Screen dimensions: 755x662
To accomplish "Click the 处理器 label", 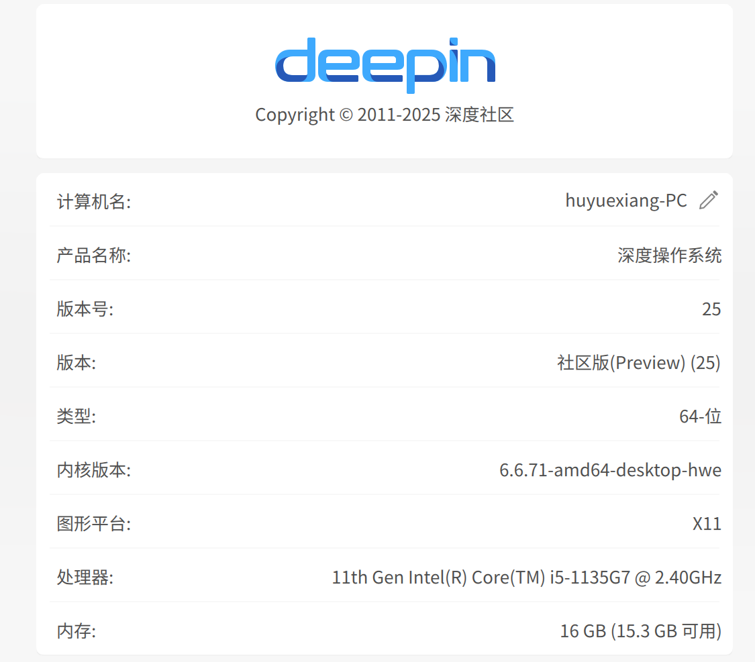I will (85, 577).
